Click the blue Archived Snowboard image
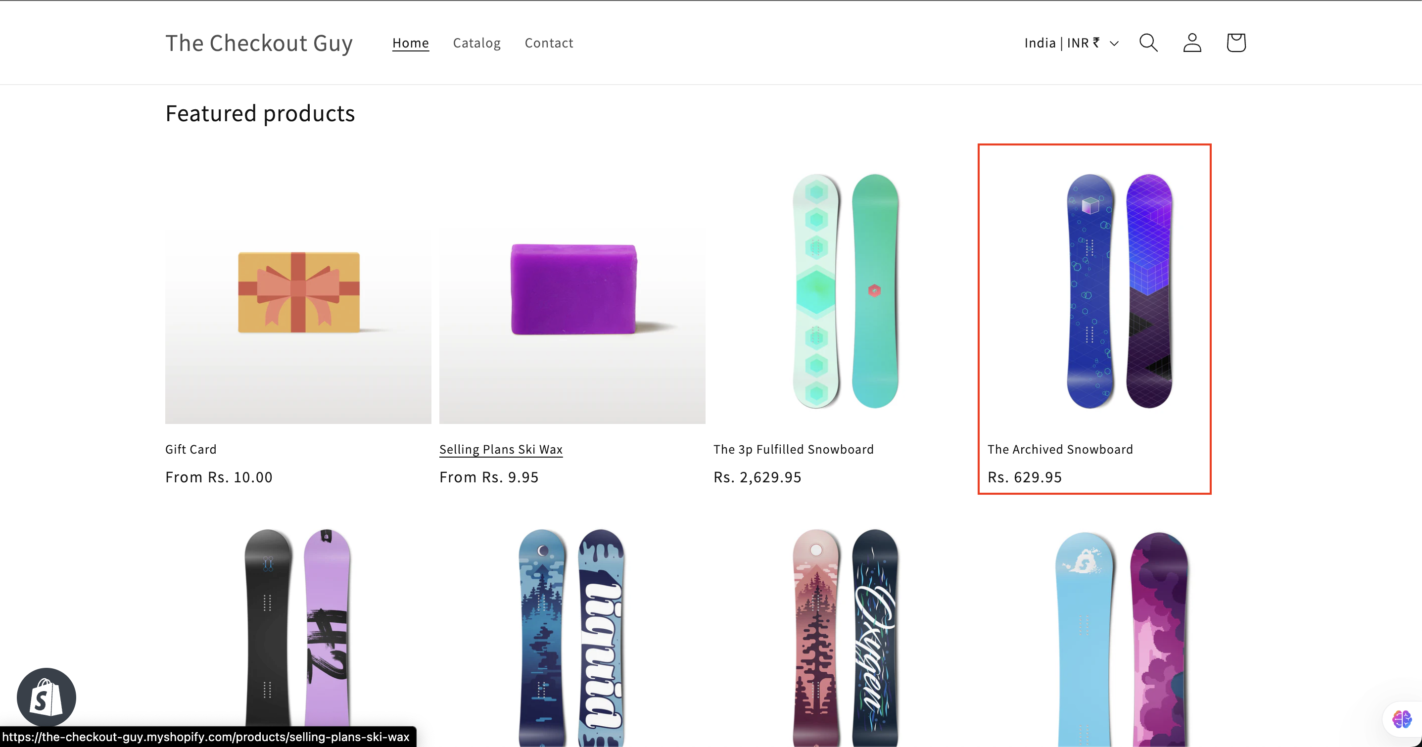The height and width of the screenshot is (747, 1422). pos(1120,291)
